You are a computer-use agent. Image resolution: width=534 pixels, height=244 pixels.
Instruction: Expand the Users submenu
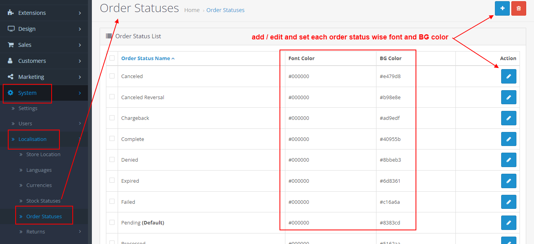25,123
